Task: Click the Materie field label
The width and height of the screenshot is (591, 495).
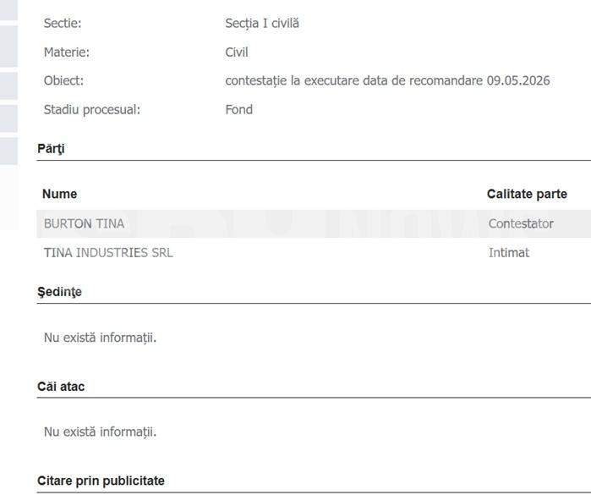Action: (66, 52)
